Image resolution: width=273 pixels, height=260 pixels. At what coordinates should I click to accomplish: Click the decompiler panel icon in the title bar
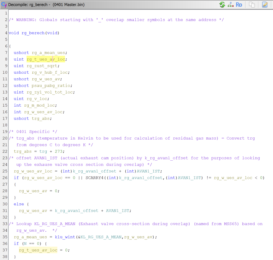pos(4,5)
